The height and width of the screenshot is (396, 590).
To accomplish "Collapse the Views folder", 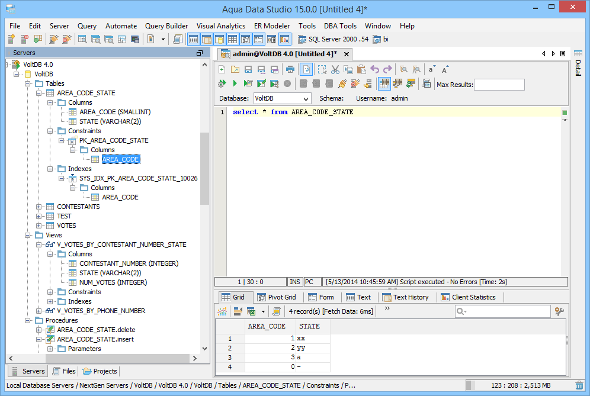I will 27,235.
